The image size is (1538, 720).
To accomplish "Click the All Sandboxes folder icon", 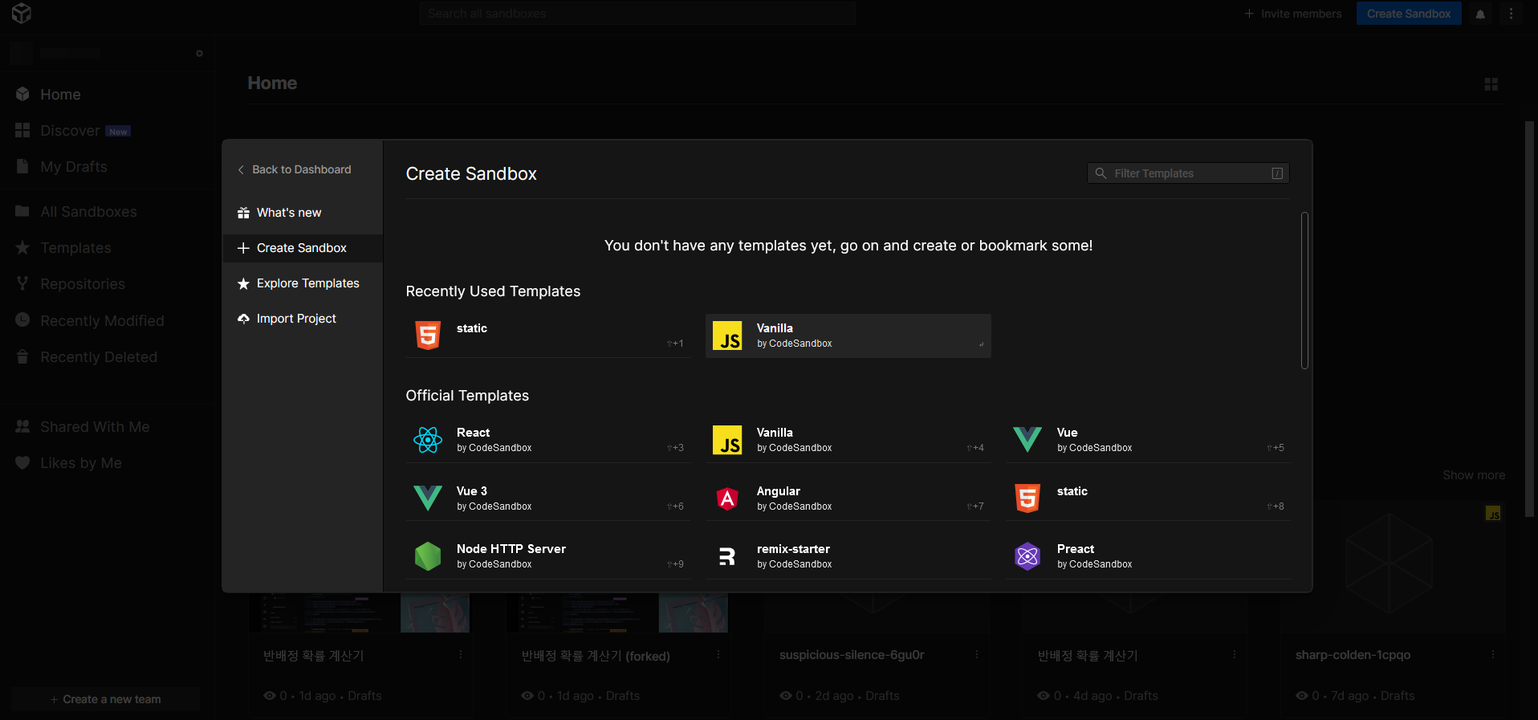I will point(22,211).
